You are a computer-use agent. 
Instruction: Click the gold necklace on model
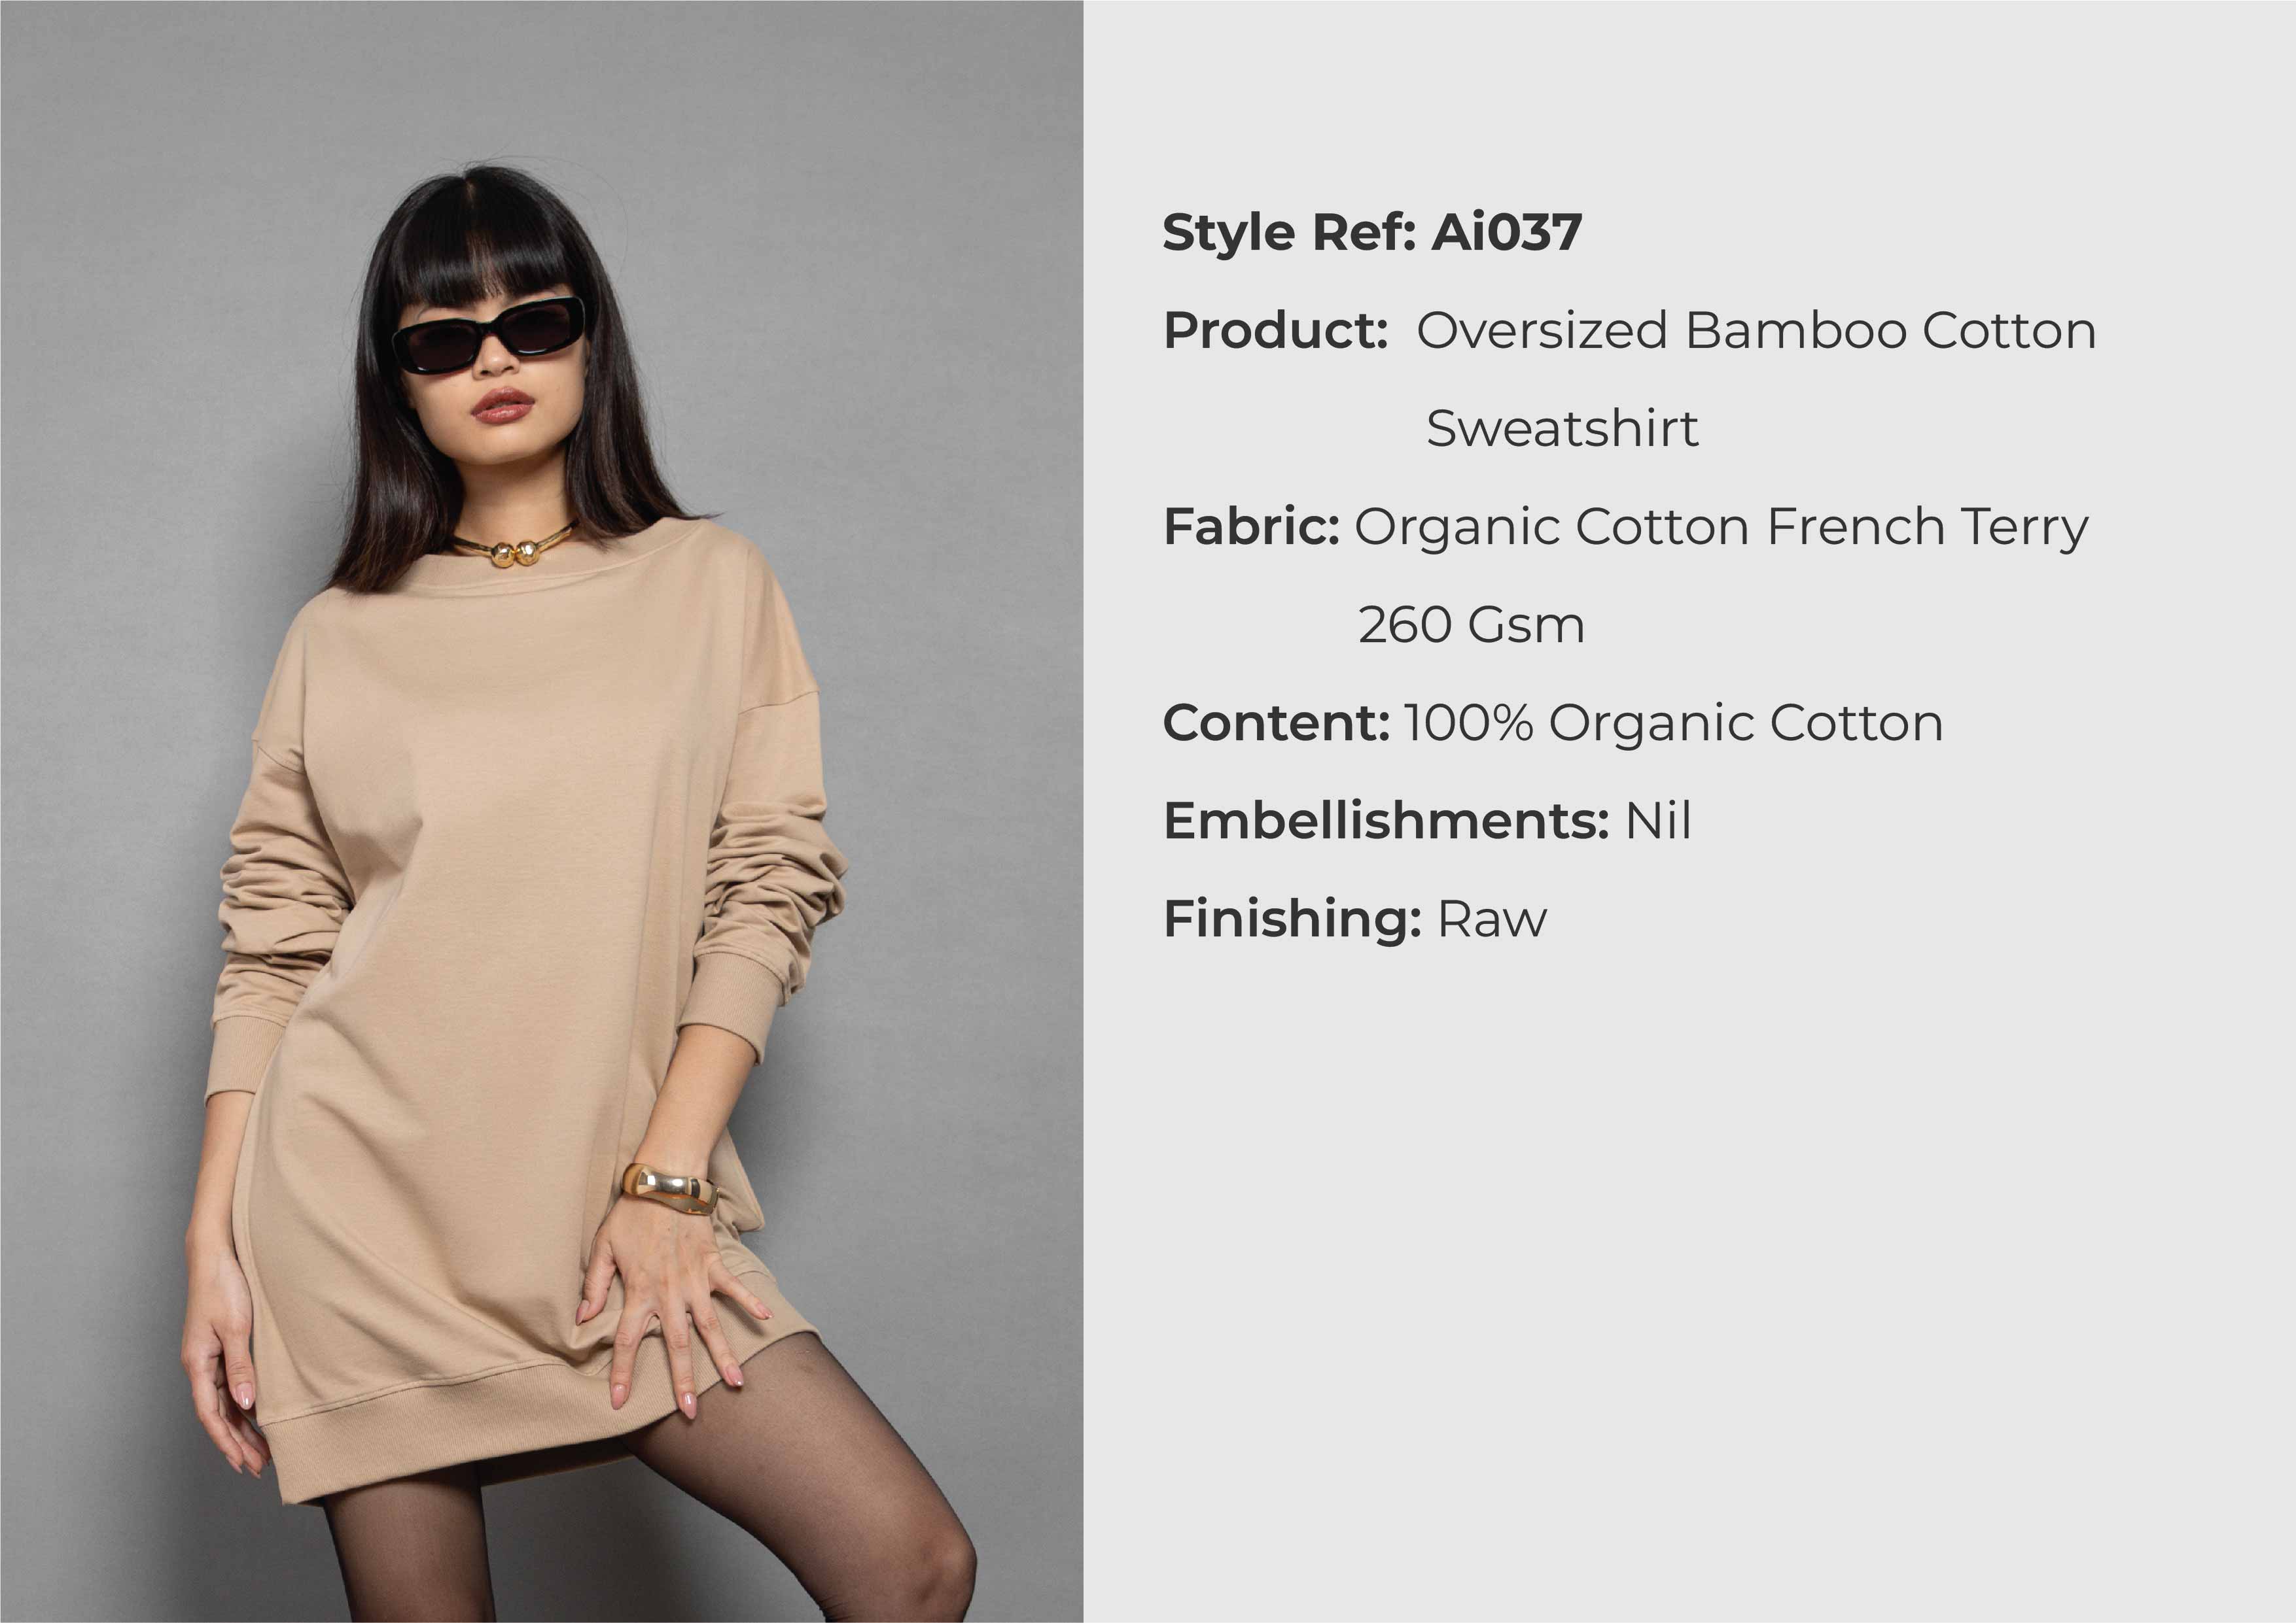[x=512, y=545]
